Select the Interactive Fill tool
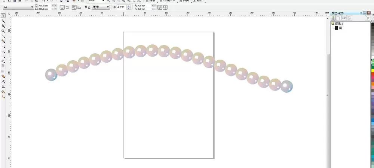This screenshot has width=374, height=168. point(3,96)
